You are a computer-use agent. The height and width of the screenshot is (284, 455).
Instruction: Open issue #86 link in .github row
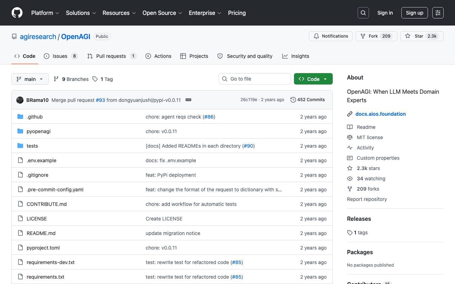click(x=209, y=117)
